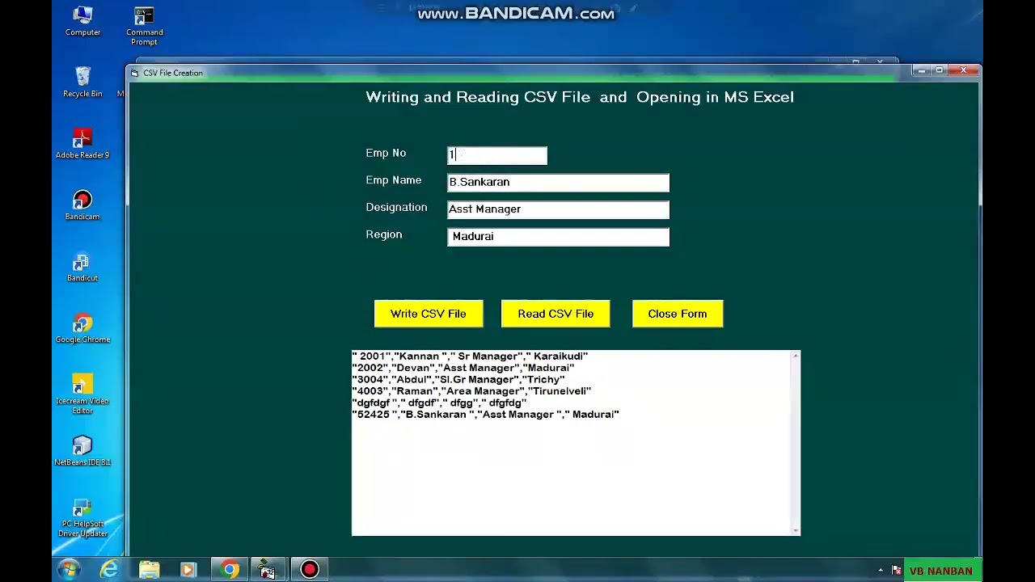Select the line "2002","Devan","Asst Manager"
This screenshot has width=1035, height=582.
(x=463, y=368)
